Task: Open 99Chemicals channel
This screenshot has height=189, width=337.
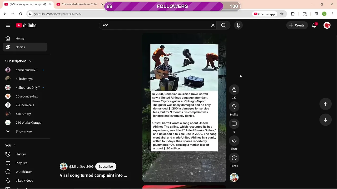Action: (x=25, y=105)
